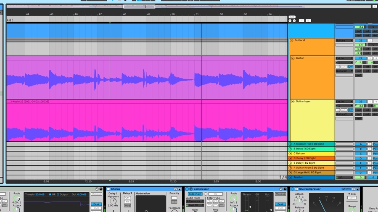
Task: Open the Guitars2 track output routing dropdown
Action: coord(344,40)
